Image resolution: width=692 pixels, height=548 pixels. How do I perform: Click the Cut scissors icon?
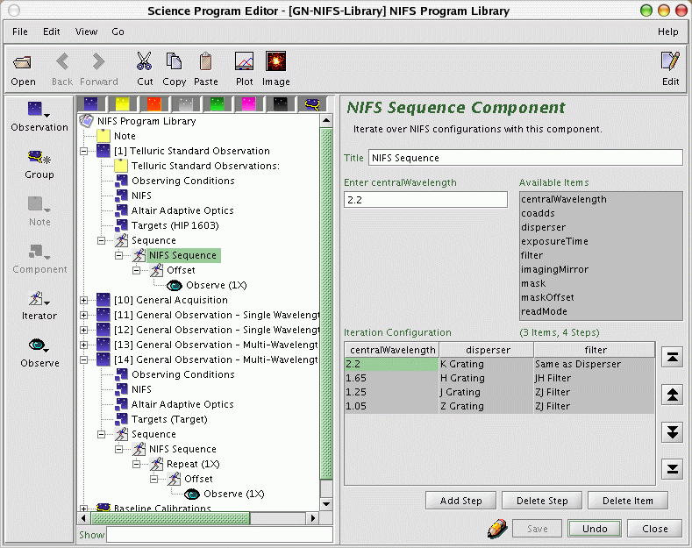point(145,61)
